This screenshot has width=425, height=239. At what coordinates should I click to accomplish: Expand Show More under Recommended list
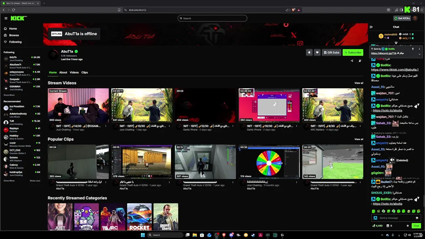9,181
